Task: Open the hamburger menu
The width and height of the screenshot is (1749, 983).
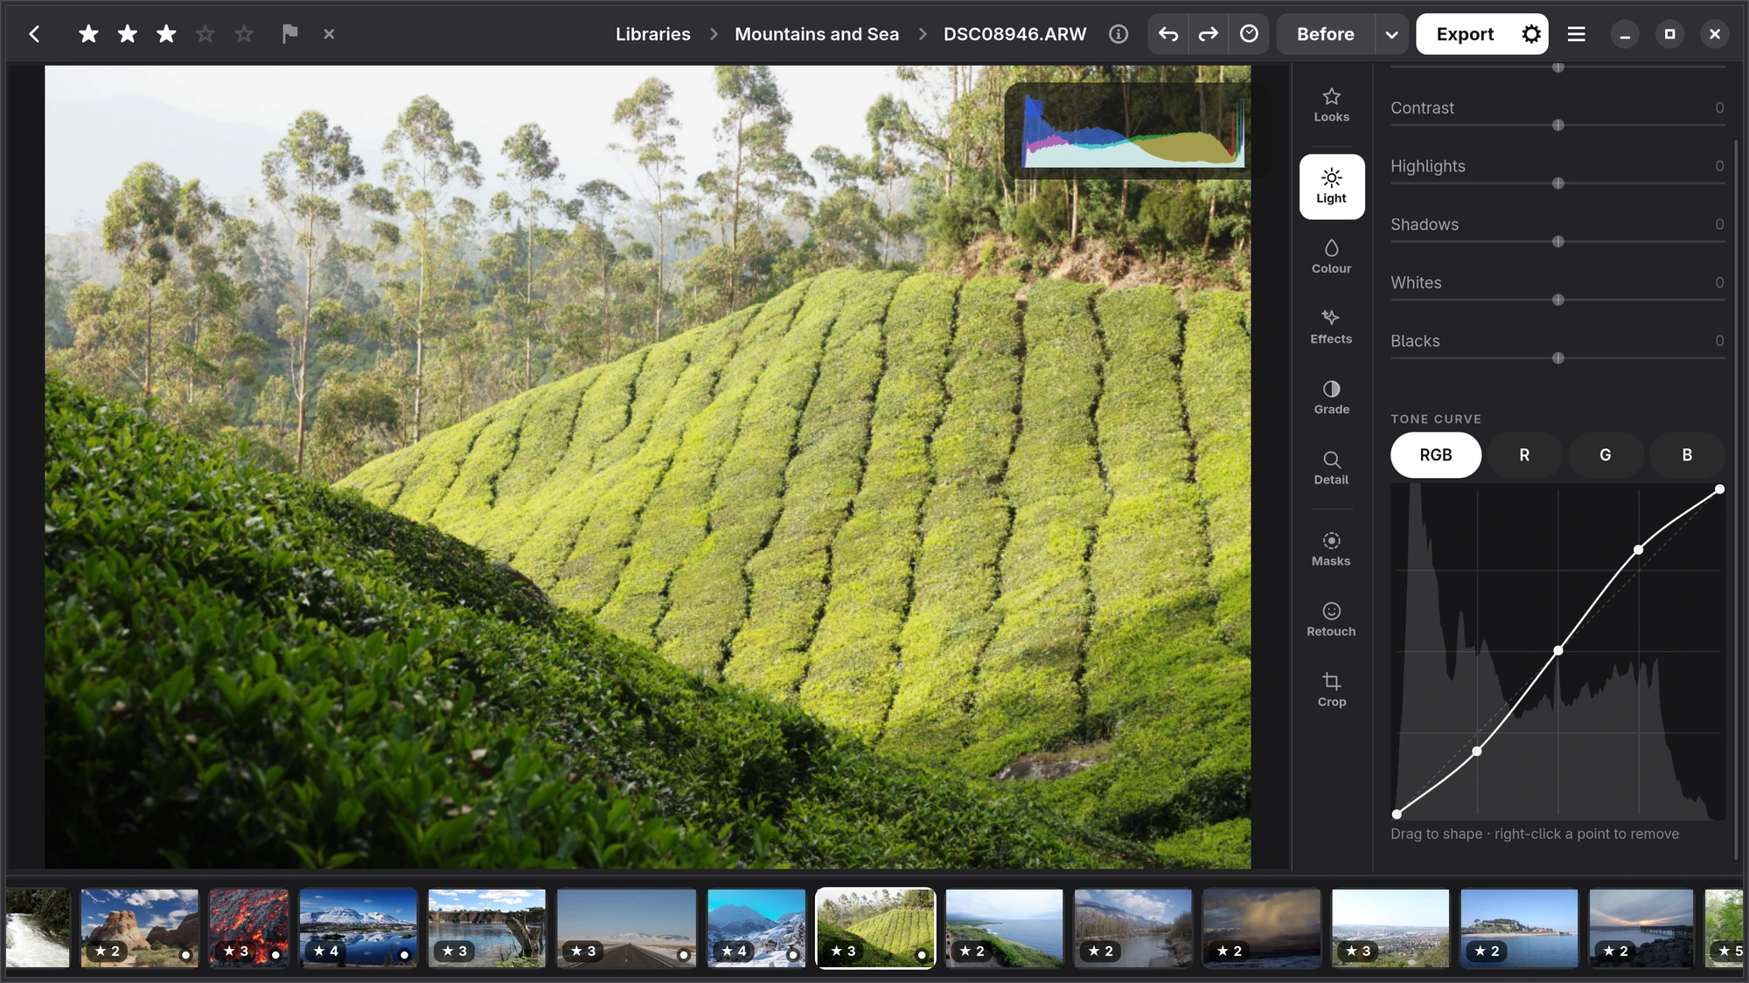Action: point(1576,34)
